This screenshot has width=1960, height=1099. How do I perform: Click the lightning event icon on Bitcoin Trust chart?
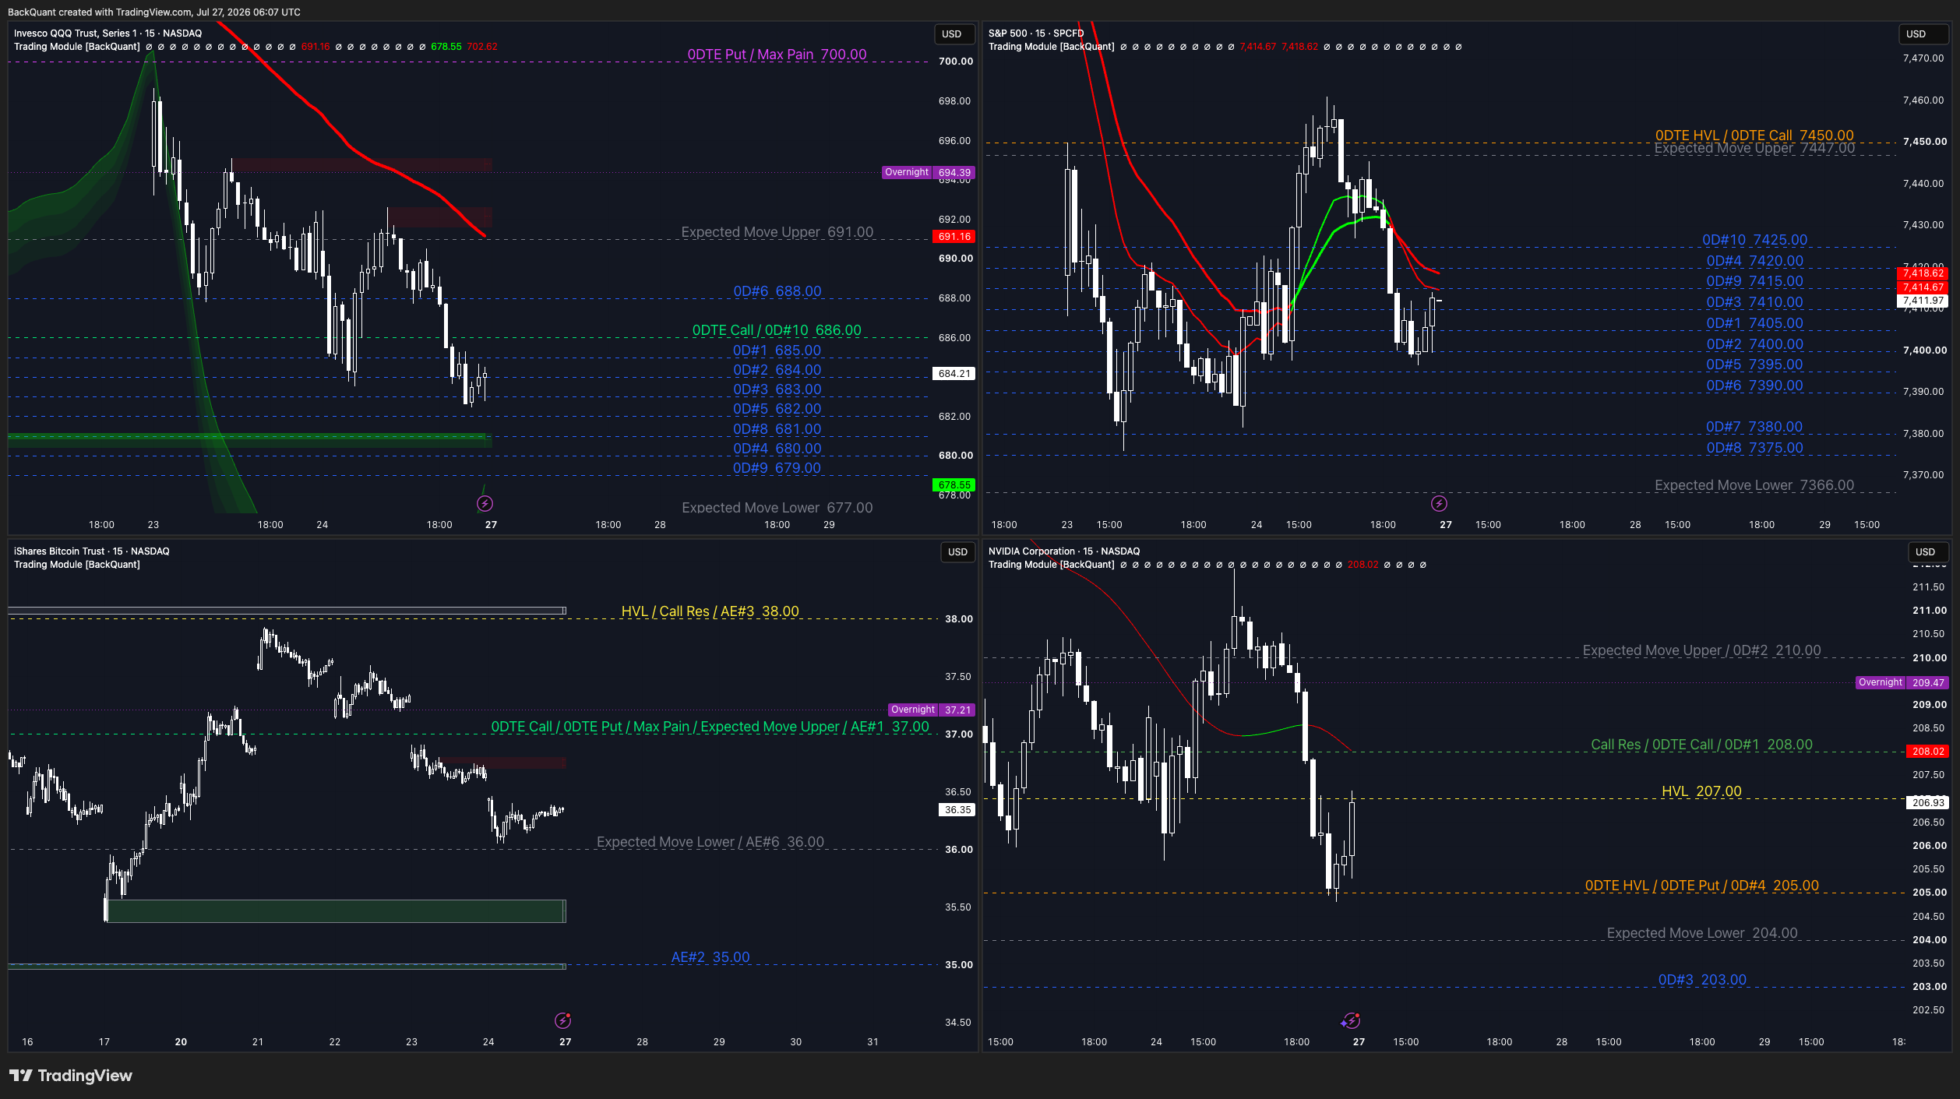562,1020
